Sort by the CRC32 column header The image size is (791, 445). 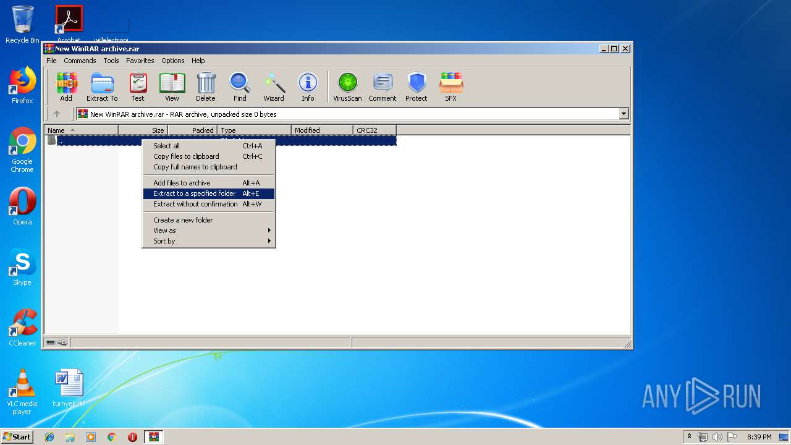pyautogui.click(x=374, y=130)
